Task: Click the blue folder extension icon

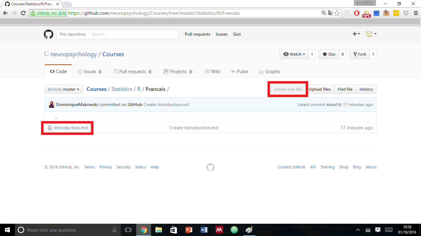Action: pyautogui.click(x=376, y=13)
